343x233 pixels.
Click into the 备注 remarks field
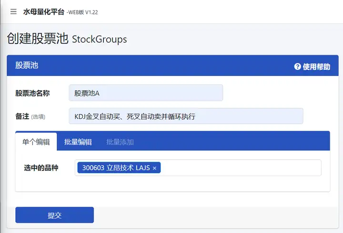[186, 116]
